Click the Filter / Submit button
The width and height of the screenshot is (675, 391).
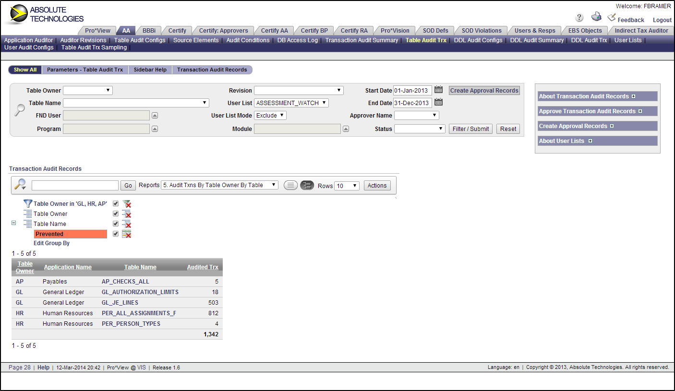point(470,129)
